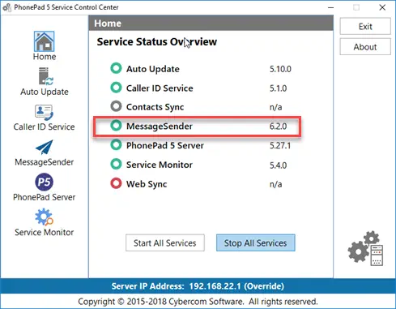Click the Cybercom Software copyright text

click(x=198, y=302)
